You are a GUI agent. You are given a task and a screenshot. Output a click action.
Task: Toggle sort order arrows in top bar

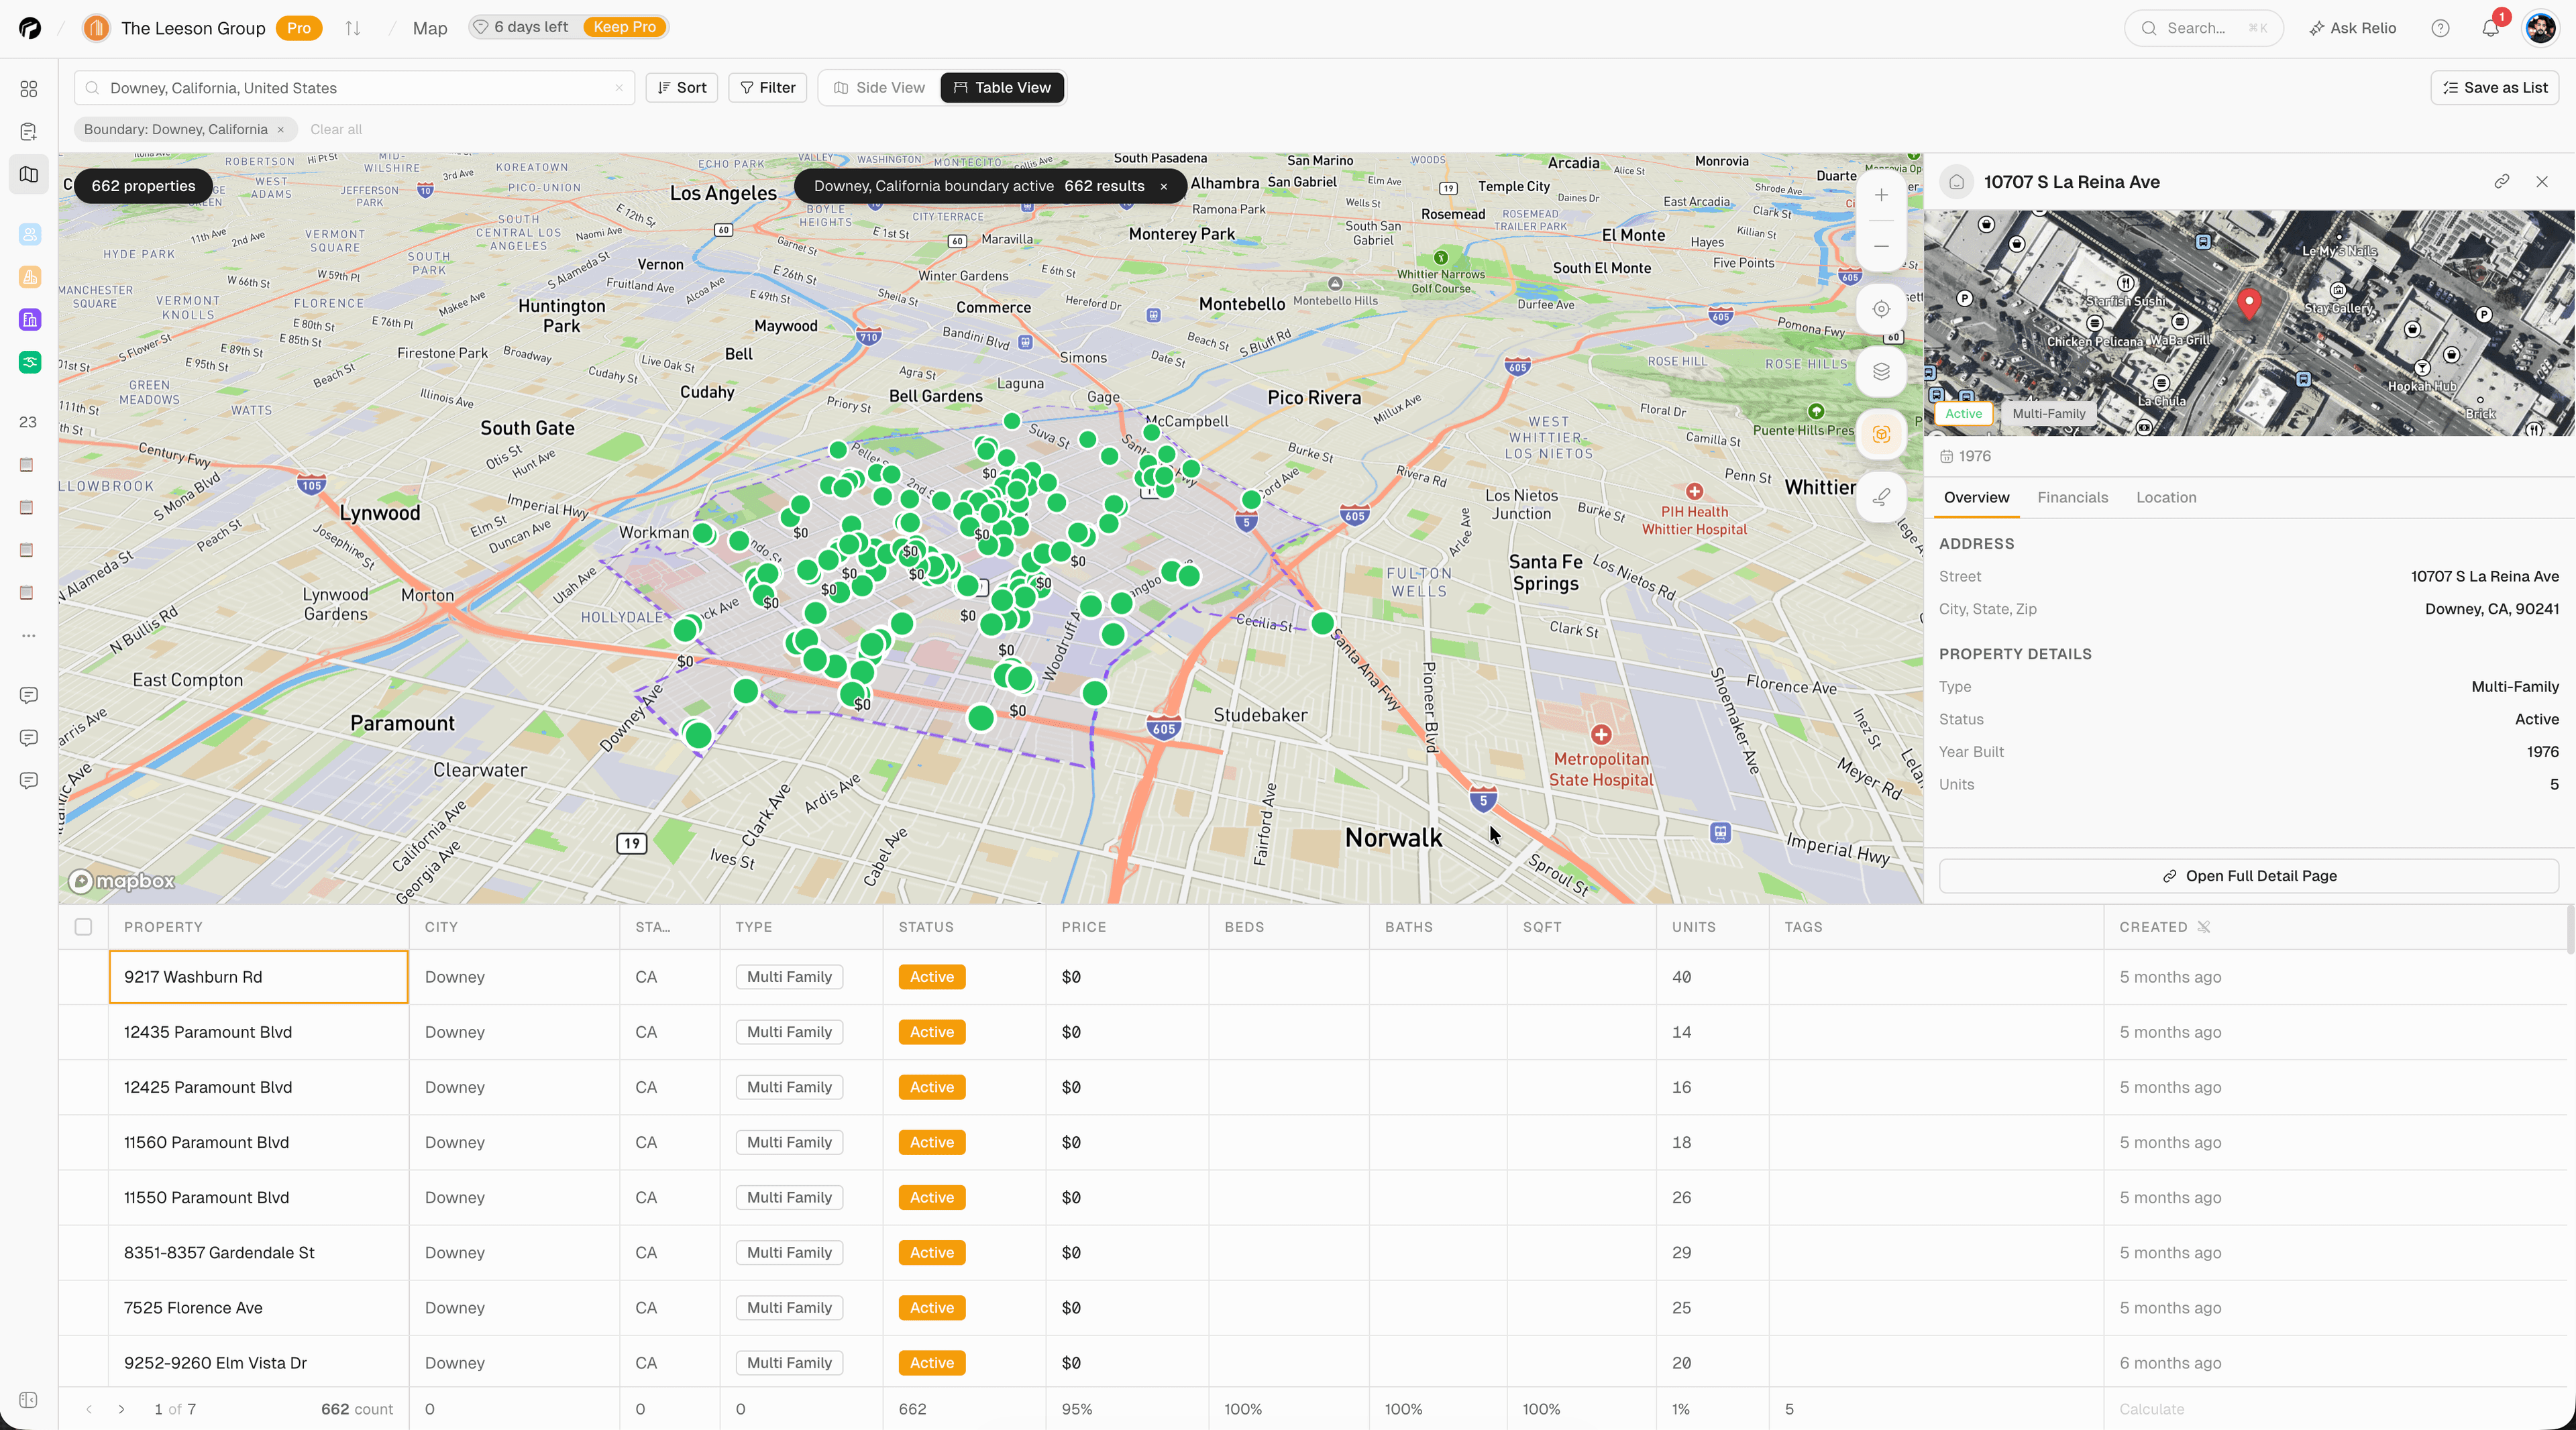(x=352, y=28)
